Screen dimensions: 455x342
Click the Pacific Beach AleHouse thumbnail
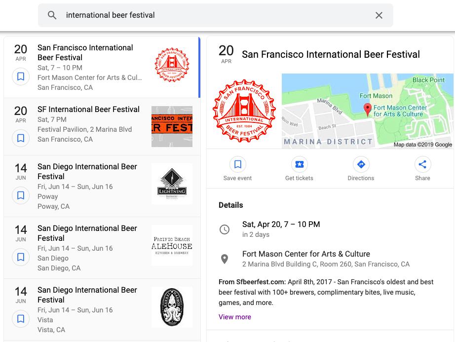[x=172, y=245]
